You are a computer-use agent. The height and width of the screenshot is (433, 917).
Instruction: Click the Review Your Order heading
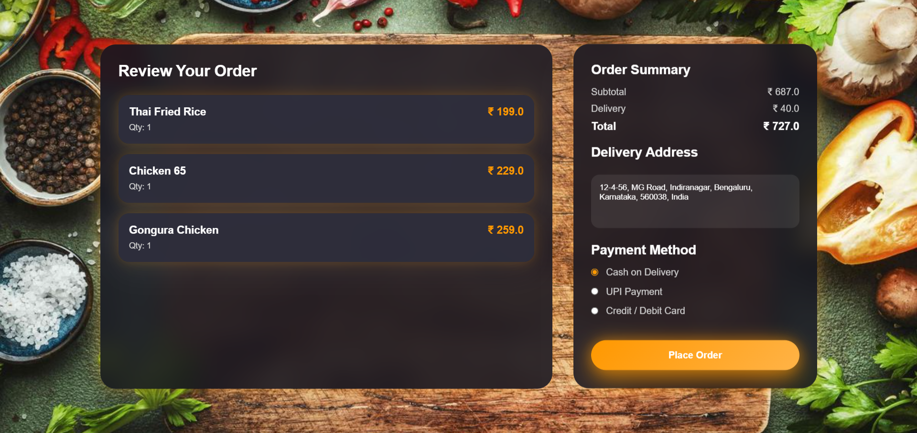(x=187, y=71)
